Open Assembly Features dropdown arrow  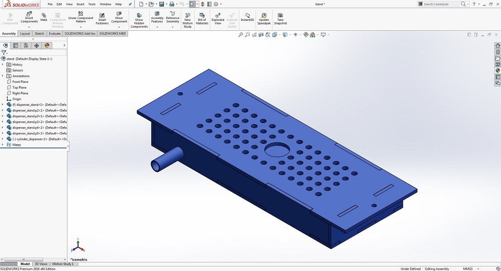pyautogui.click(x=157, y=27)
